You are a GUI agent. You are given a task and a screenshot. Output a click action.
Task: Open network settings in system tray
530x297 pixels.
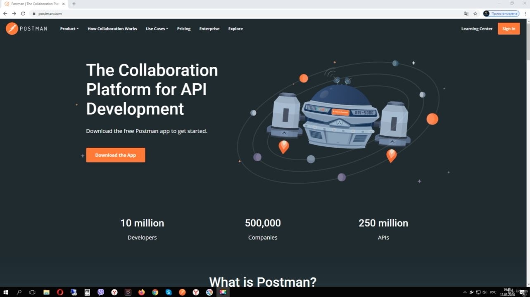[x=478, y=292]
